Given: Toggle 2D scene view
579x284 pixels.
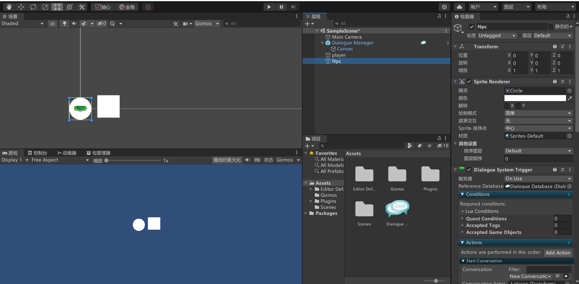Looking at the screenshot, I should click(53, 24).
